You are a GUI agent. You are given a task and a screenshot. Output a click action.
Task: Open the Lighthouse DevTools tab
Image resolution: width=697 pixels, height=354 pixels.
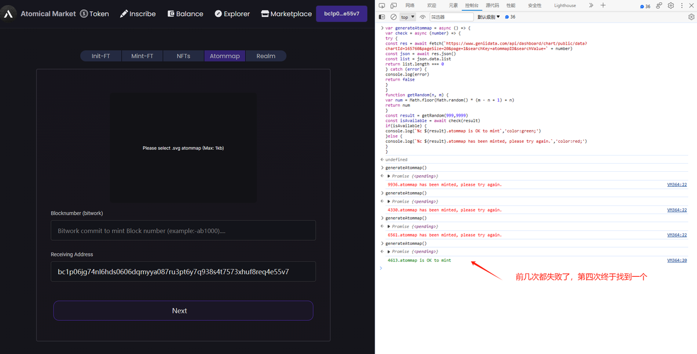pos(565,5)
